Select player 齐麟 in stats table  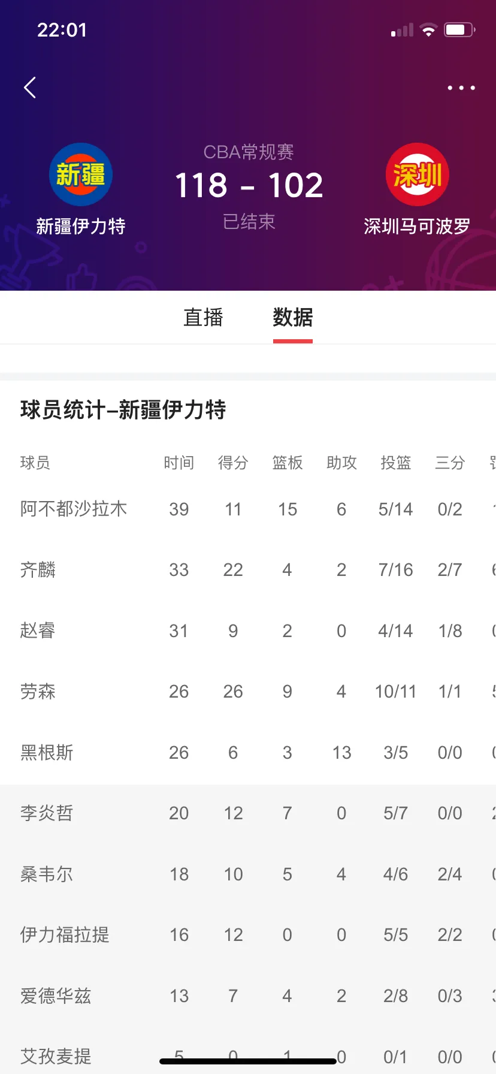pos(38,569)
